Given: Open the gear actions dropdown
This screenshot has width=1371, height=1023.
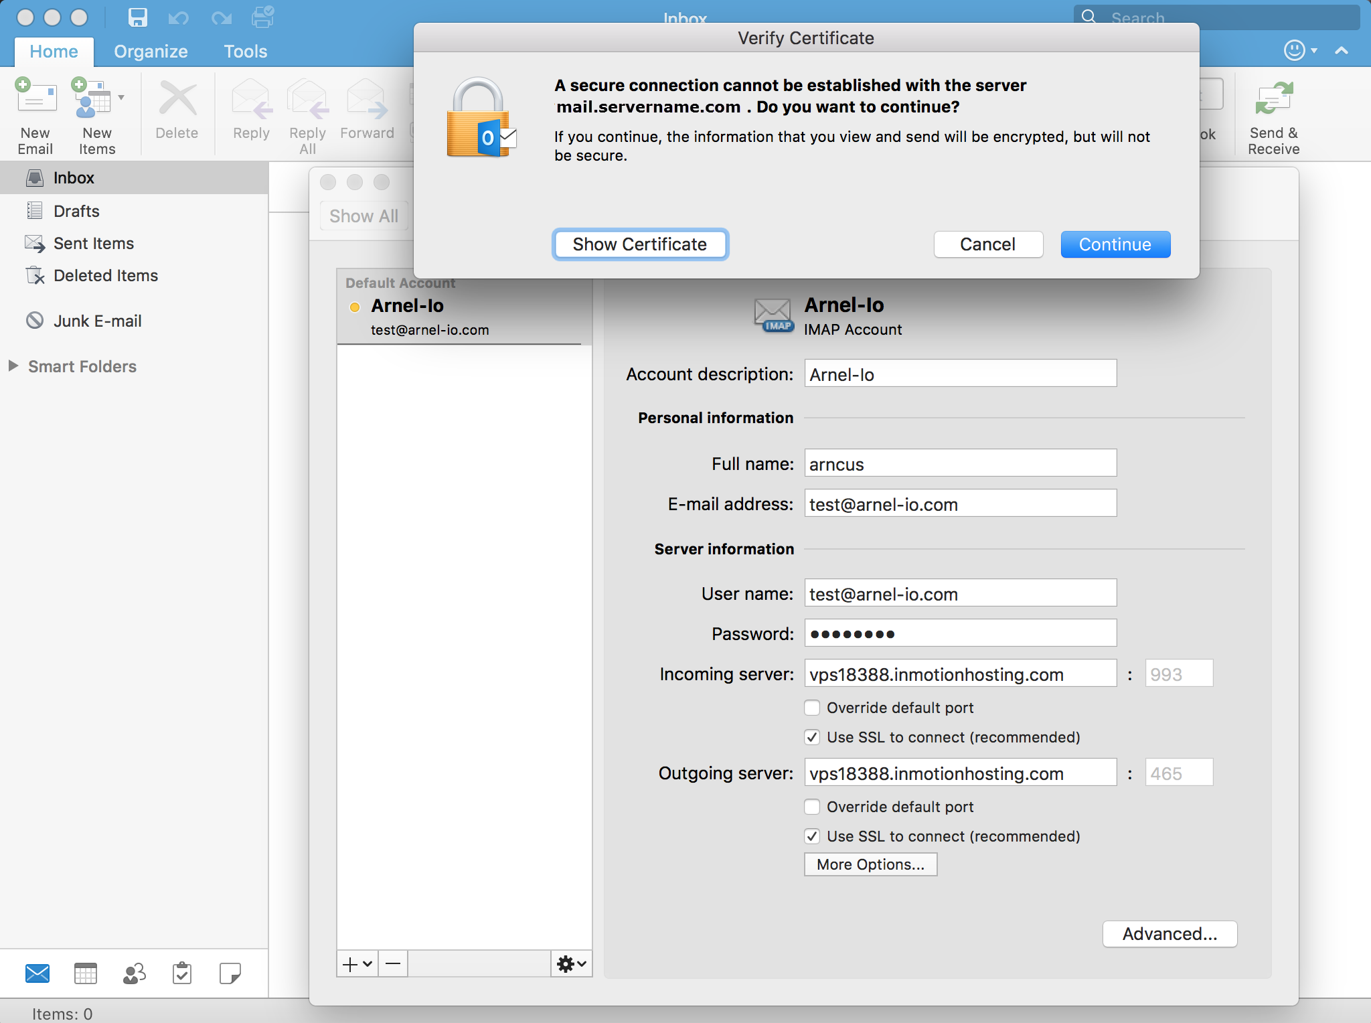Looking at the screenshot, I should tap(571, 964).
